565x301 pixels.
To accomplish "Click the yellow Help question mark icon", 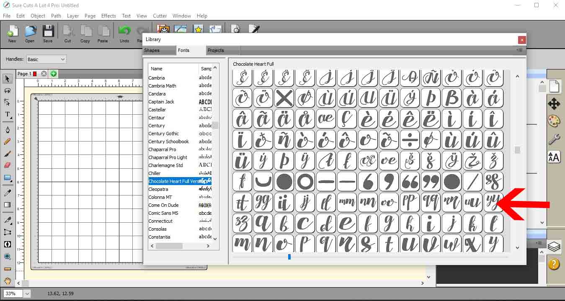I will pyautogui.click(x=554, y=264).
